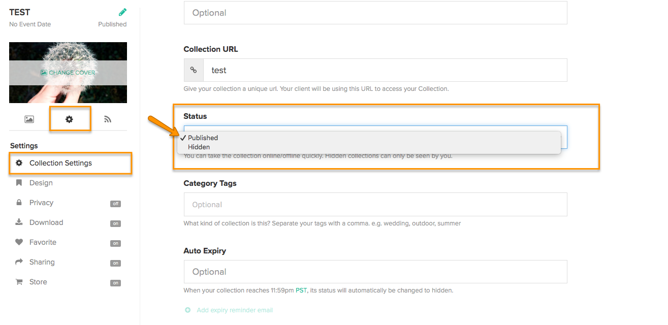Click the bookmark icon beside Design

point(19,183)
